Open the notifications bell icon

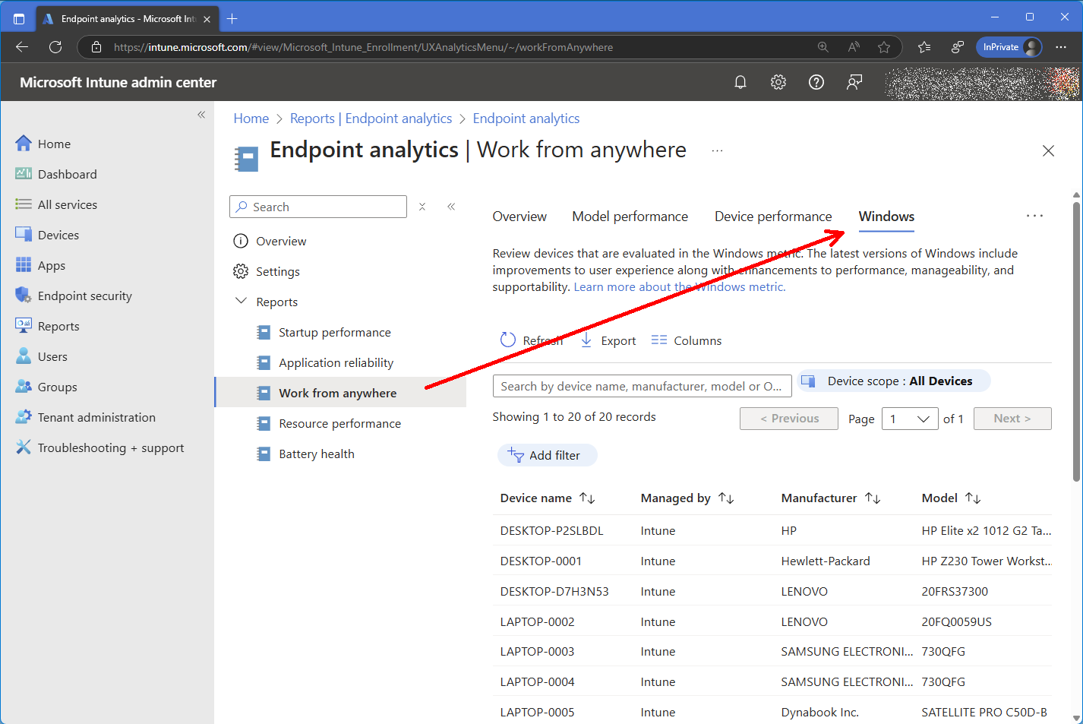(740, 82)
